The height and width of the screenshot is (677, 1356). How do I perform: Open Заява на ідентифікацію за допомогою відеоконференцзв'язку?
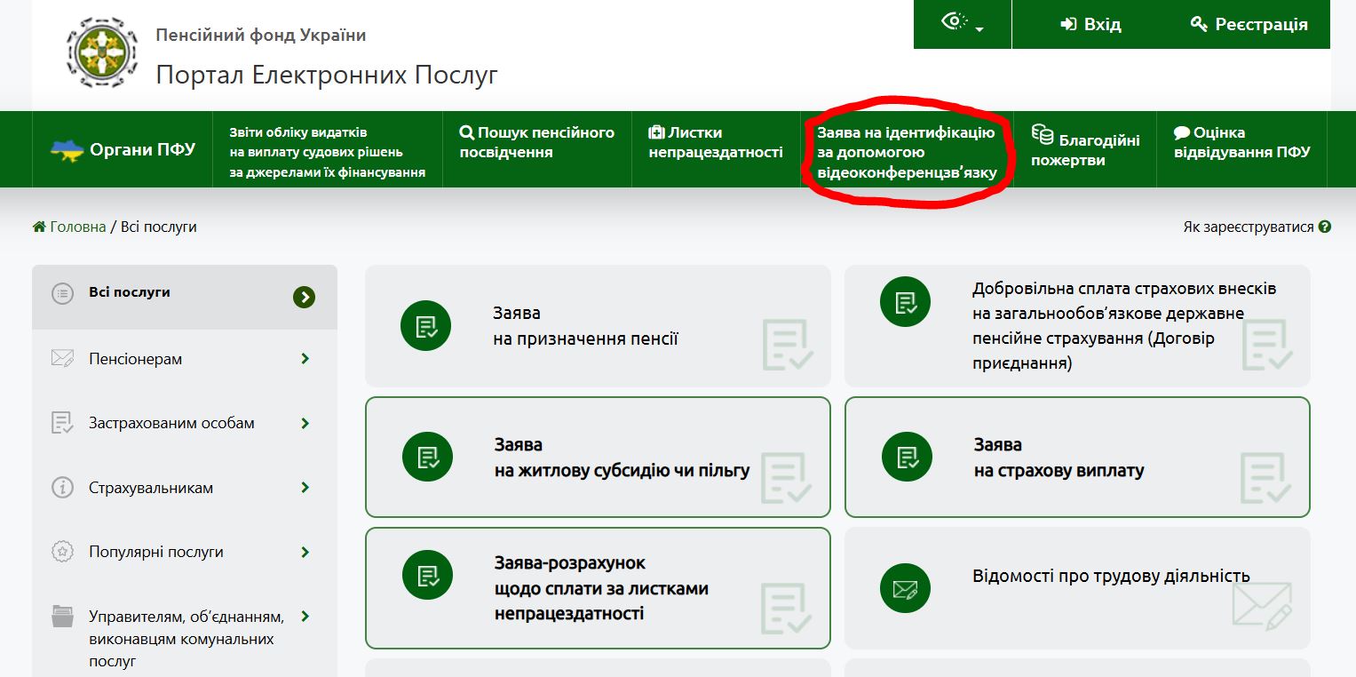(x=907, y=153)
